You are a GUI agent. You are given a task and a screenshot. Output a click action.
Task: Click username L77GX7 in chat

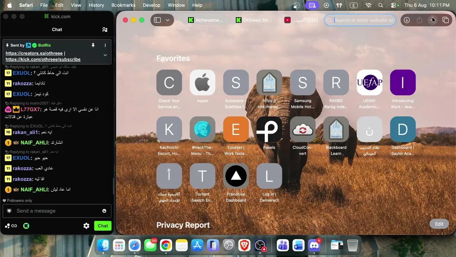(x=30, y=109)
